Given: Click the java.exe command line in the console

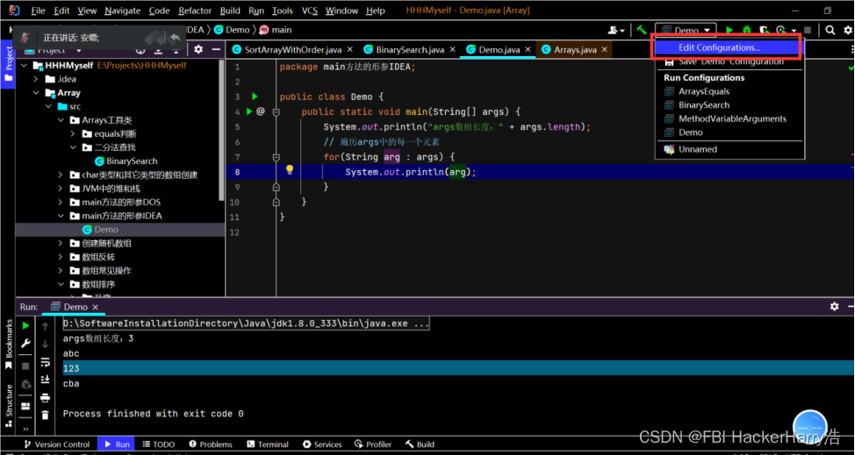Looking at the screenshot, I should click(246, 323).
